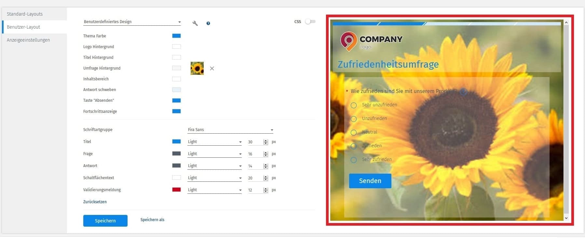The height and width of the screenshot is (238, 585).
Task: Click the preview scrollbar down arrow
Action: [566, 218]
